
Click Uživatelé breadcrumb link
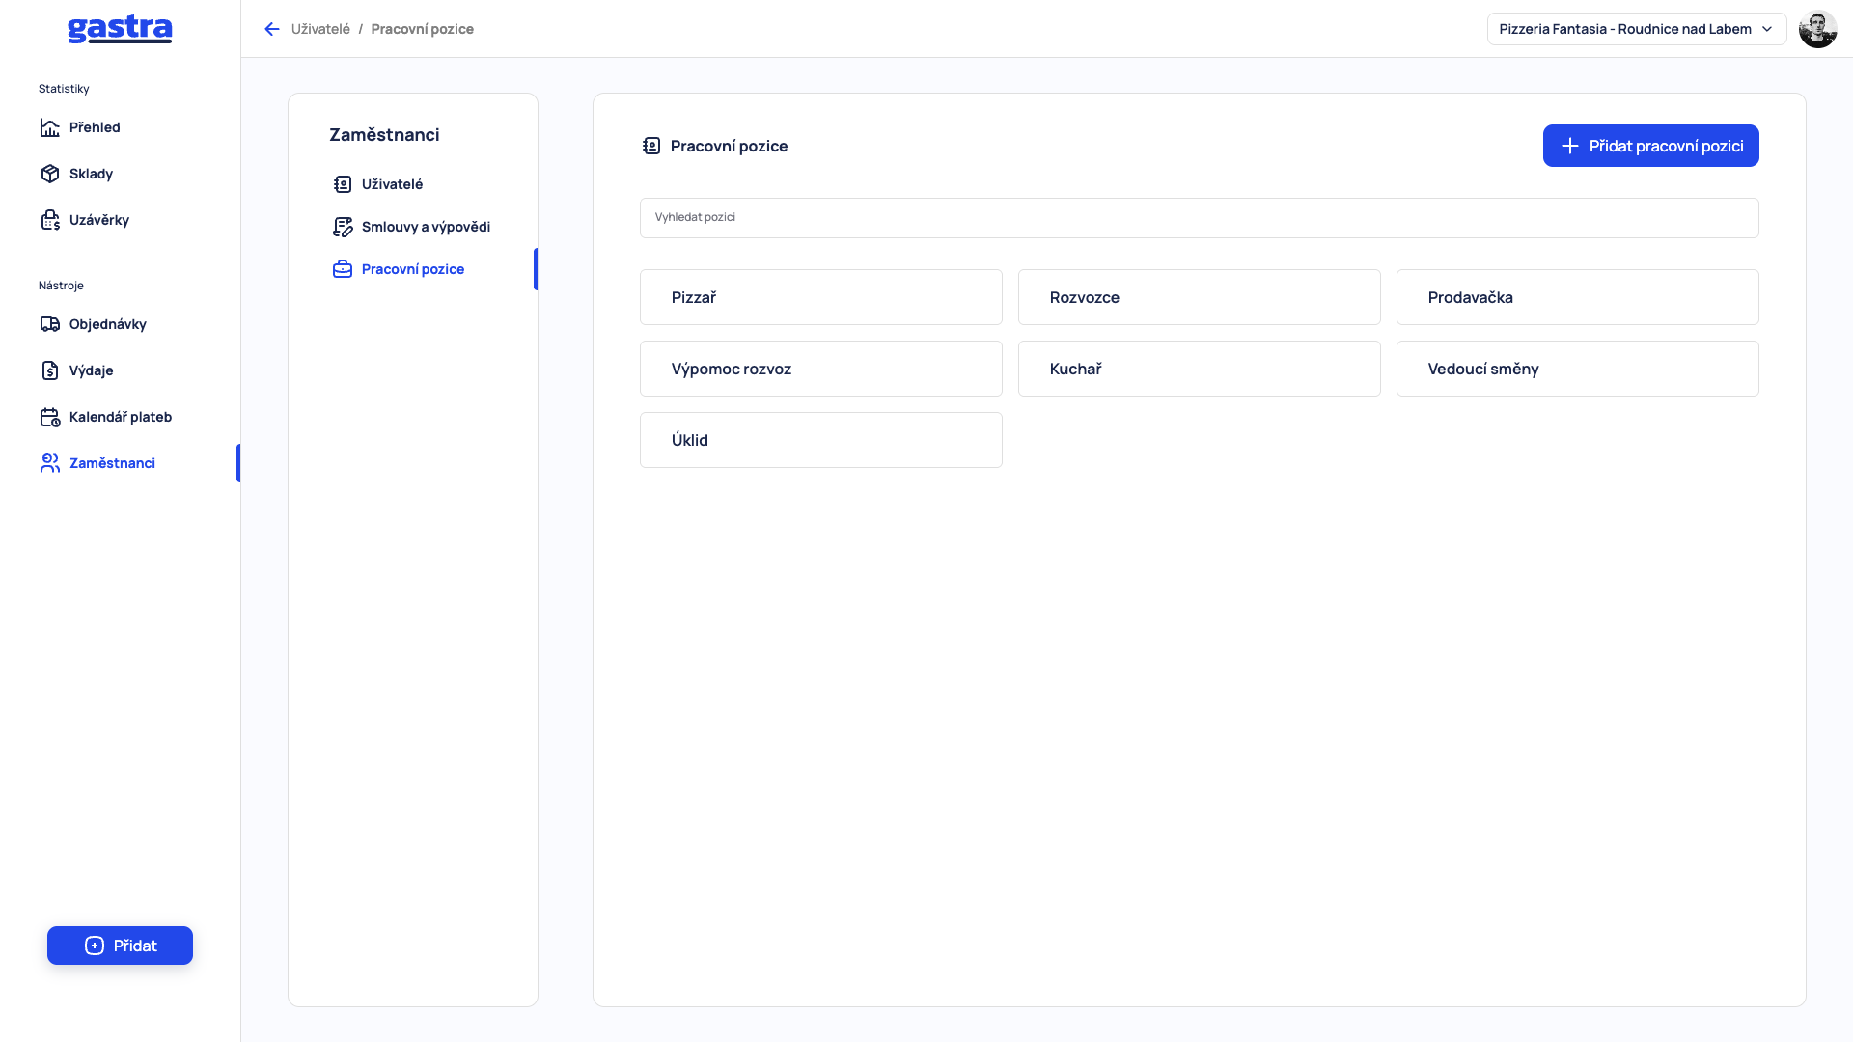320,29
